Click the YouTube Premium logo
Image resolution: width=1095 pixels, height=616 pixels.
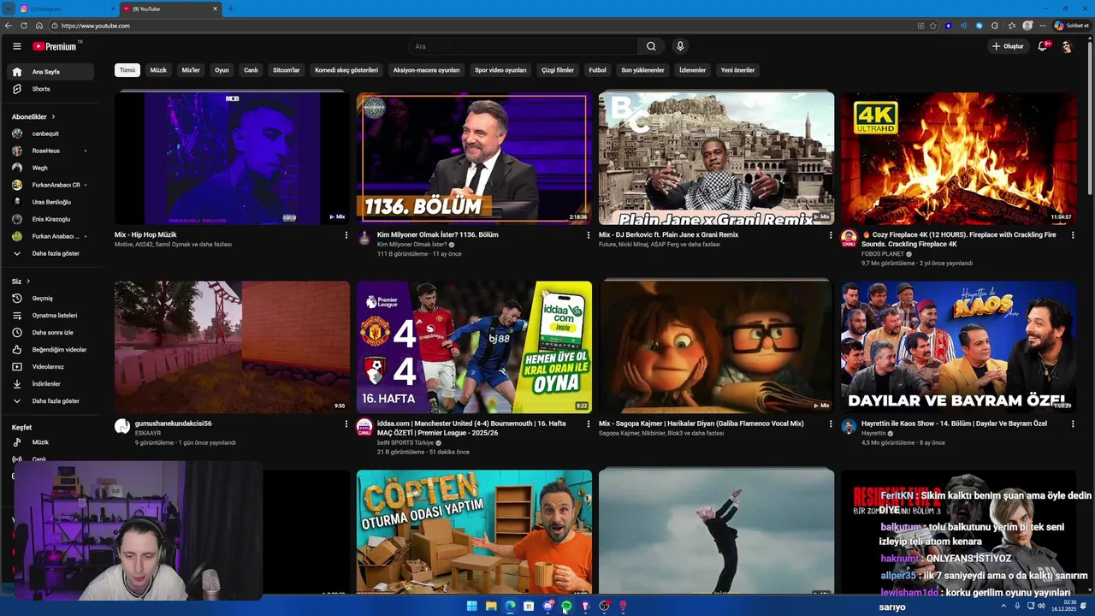pos(55,46)
